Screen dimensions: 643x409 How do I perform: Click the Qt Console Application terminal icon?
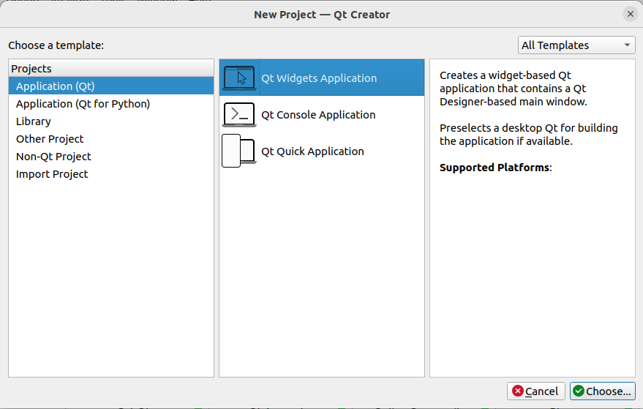pyautogui.click(x=239, y=114)
